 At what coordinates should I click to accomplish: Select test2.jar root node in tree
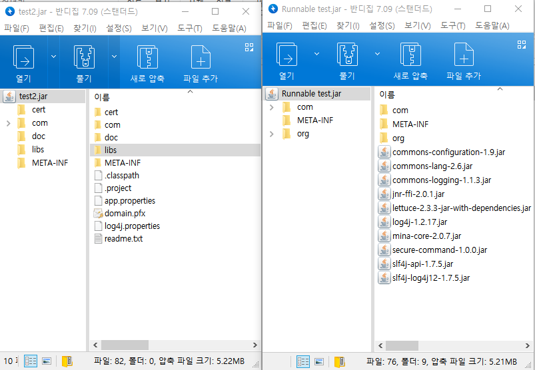click(x=43, y=96)
